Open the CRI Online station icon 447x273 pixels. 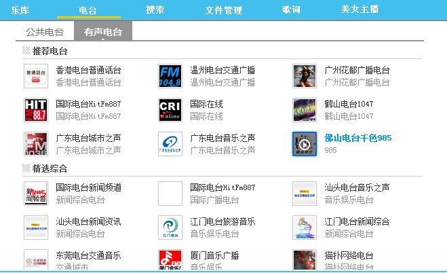point(170,110)
